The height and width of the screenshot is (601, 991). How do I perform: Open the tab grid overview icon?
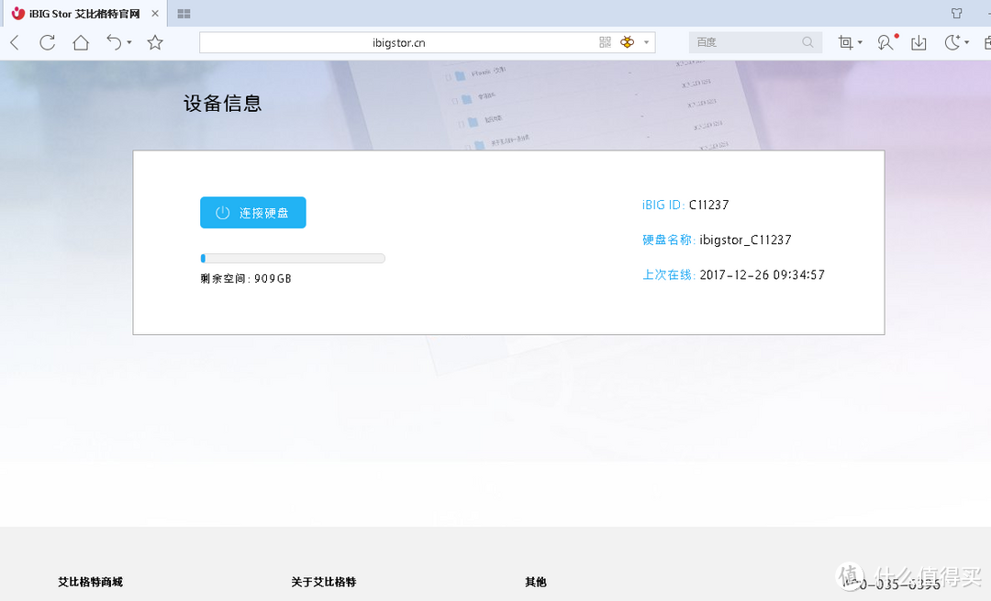coord(184,14)
